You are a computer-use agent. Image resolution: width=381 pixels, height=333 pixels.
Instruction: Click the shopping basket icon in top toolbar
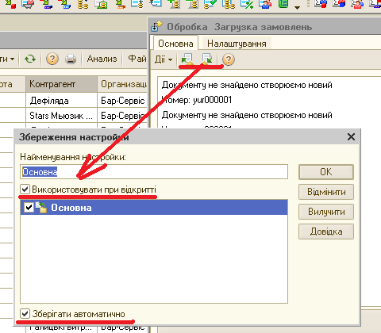[28, 4]
